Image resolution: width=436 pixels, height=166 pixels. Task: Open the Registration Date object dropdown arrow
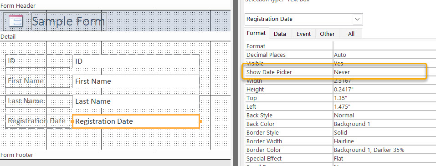click(x=358, y=19)
